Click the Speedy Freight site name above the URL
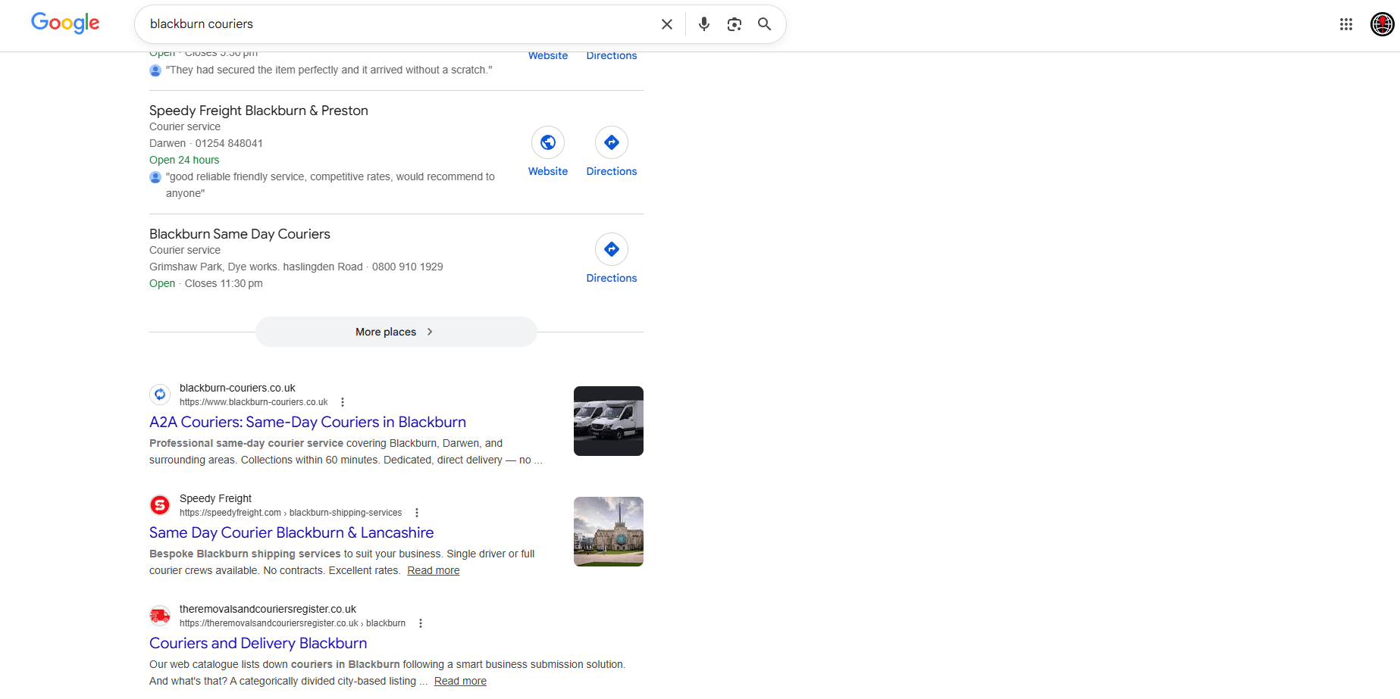The width and height of the screenshot is (1400, 699). [x=215, y=498]
